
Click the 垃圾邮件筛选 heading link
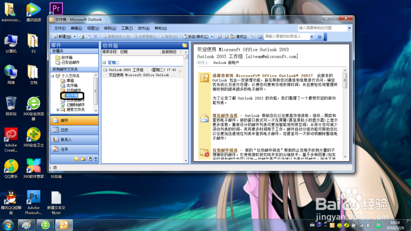[x=225, y=150]
